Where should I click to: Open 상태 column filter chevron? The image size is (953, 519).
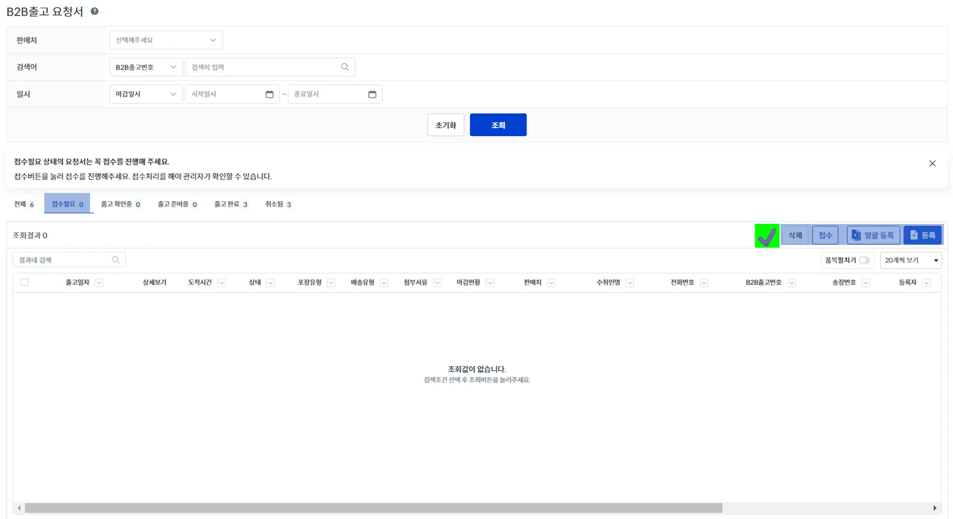click(x=270, y=283)
